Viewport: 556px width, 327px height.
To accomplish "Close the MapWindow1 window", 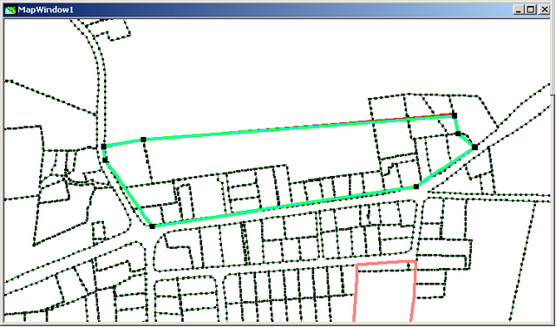I will (x=545, y=10).
